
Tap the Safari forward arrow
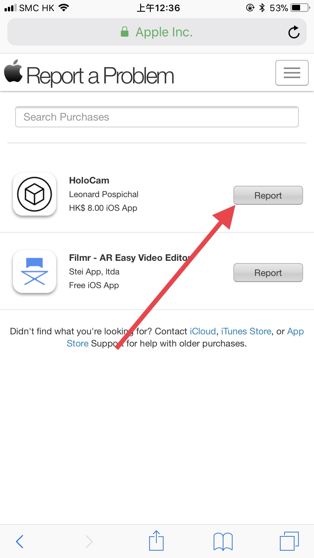coord(89,541)
